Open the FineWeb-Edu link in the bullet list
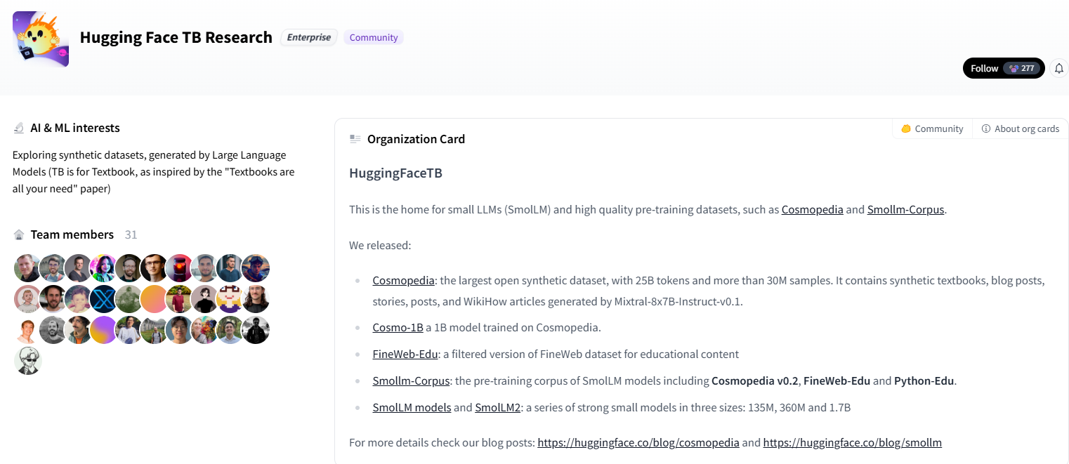The width and height of the screenshot is (1069, 464). click(x=405, y=354)
